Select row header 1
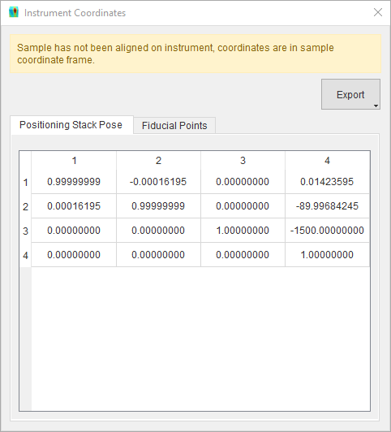391x432 pixels. 25,182
